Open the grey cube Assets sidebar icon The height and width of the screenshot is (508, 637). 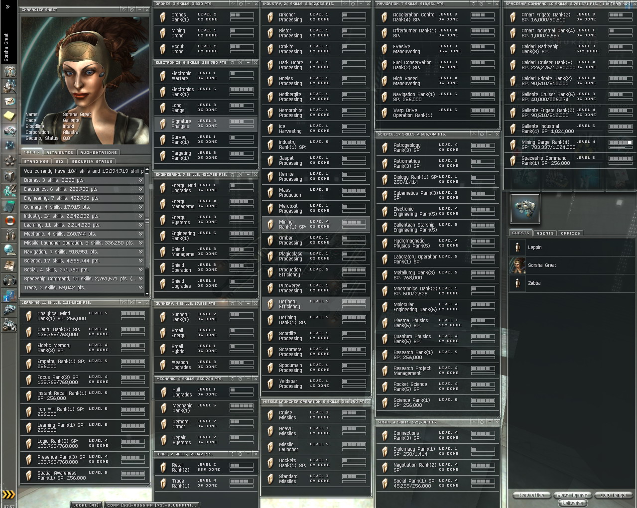(x=9, y=176)
